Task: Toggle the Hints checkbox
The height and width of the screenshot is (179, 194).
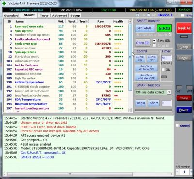Action: tap(183, 16)
